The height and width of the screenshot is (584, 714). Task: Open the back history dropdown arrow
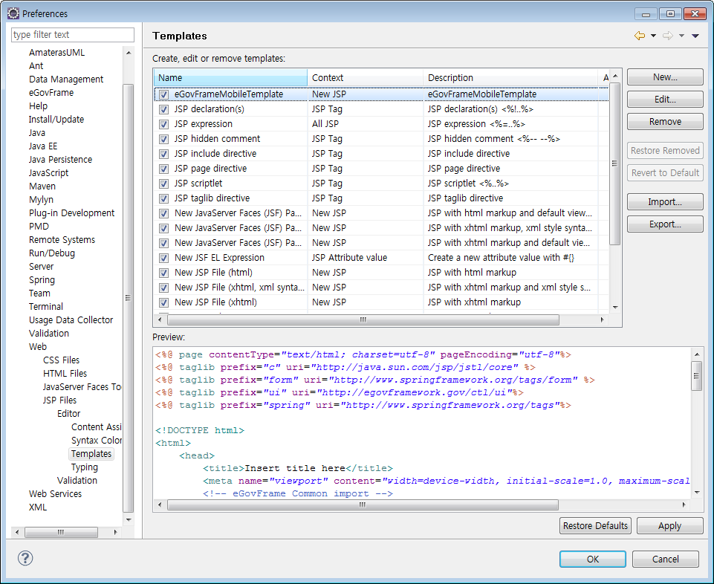(653, 36)
